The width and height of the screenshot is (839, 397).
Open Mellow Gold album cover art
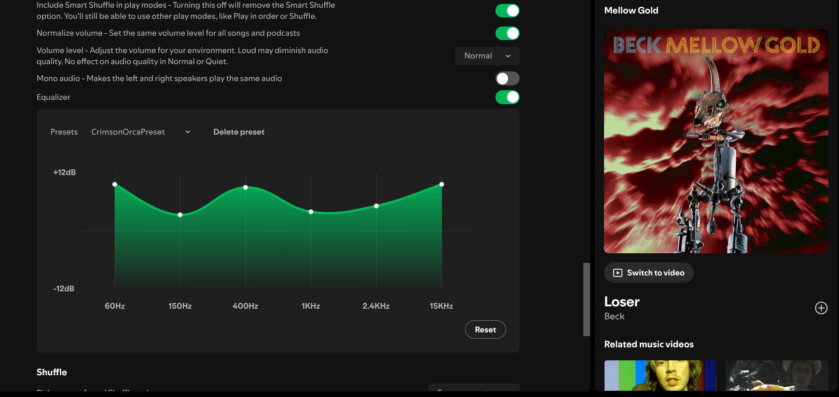pyautogui.click(x=716, y=141)
